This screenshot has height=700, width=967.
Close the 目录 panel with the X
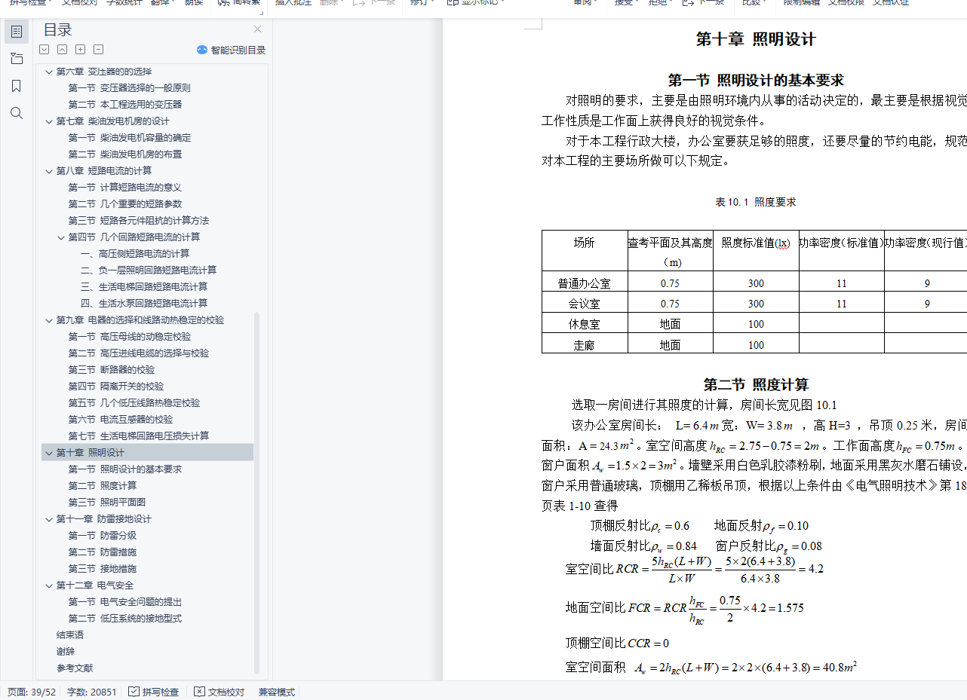[x=257, y=29]
